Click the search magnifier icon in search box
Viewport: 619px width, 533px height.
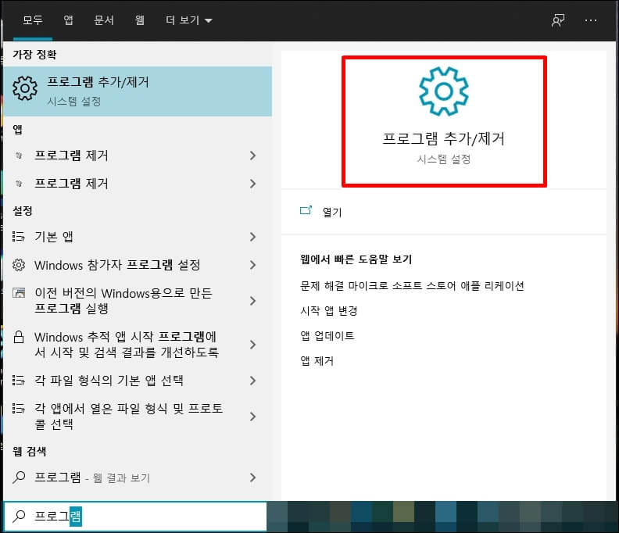(x=19, y=516)
